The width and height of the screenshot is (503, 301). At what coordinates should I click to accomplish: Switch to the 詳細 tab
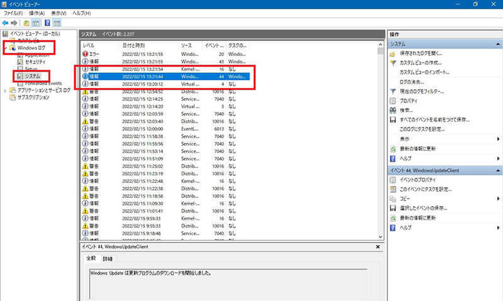click(108, 258)
